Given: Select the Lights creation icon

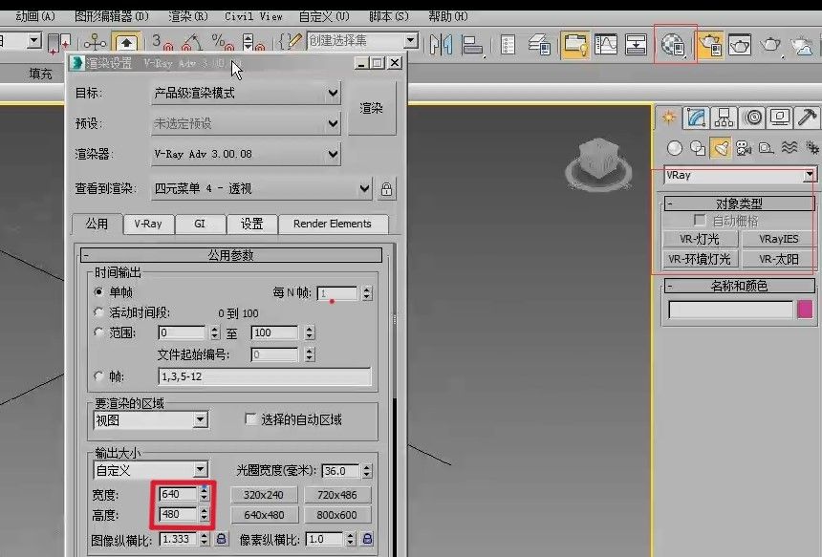Looking at the screenshot, I should [x=723, y=145].
